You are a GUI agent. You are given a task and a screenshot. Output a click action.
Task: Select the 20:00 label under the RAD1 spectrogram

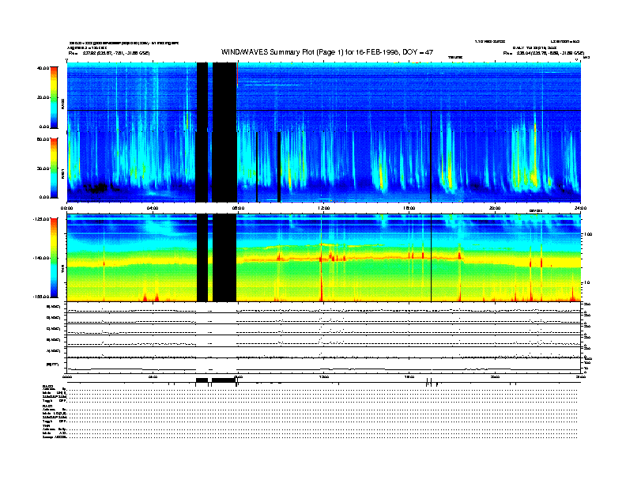tap(496, 207)
